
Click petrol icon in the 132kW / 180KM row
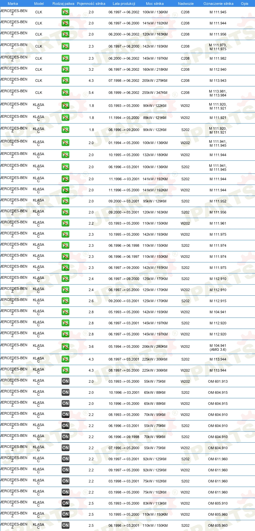pos(66,155)
